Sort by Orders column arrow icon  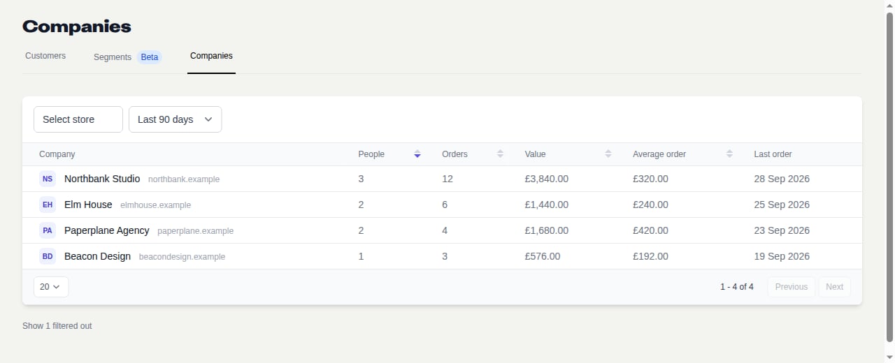pyautogui.click(x=500, y=154)
